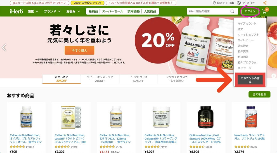Click the iHerb logo
277x153 pixels.
point(16,11)
